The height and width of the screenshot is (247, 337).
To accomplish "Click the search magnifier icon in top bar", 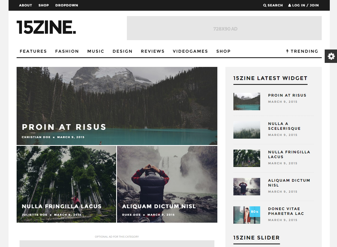I will pos(265,5).
